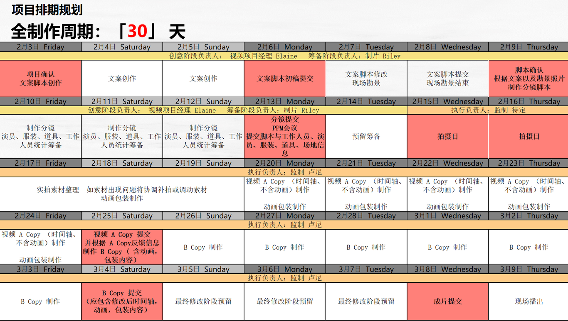Select the 3月6日 Monday header

click(x=285, y=269)
